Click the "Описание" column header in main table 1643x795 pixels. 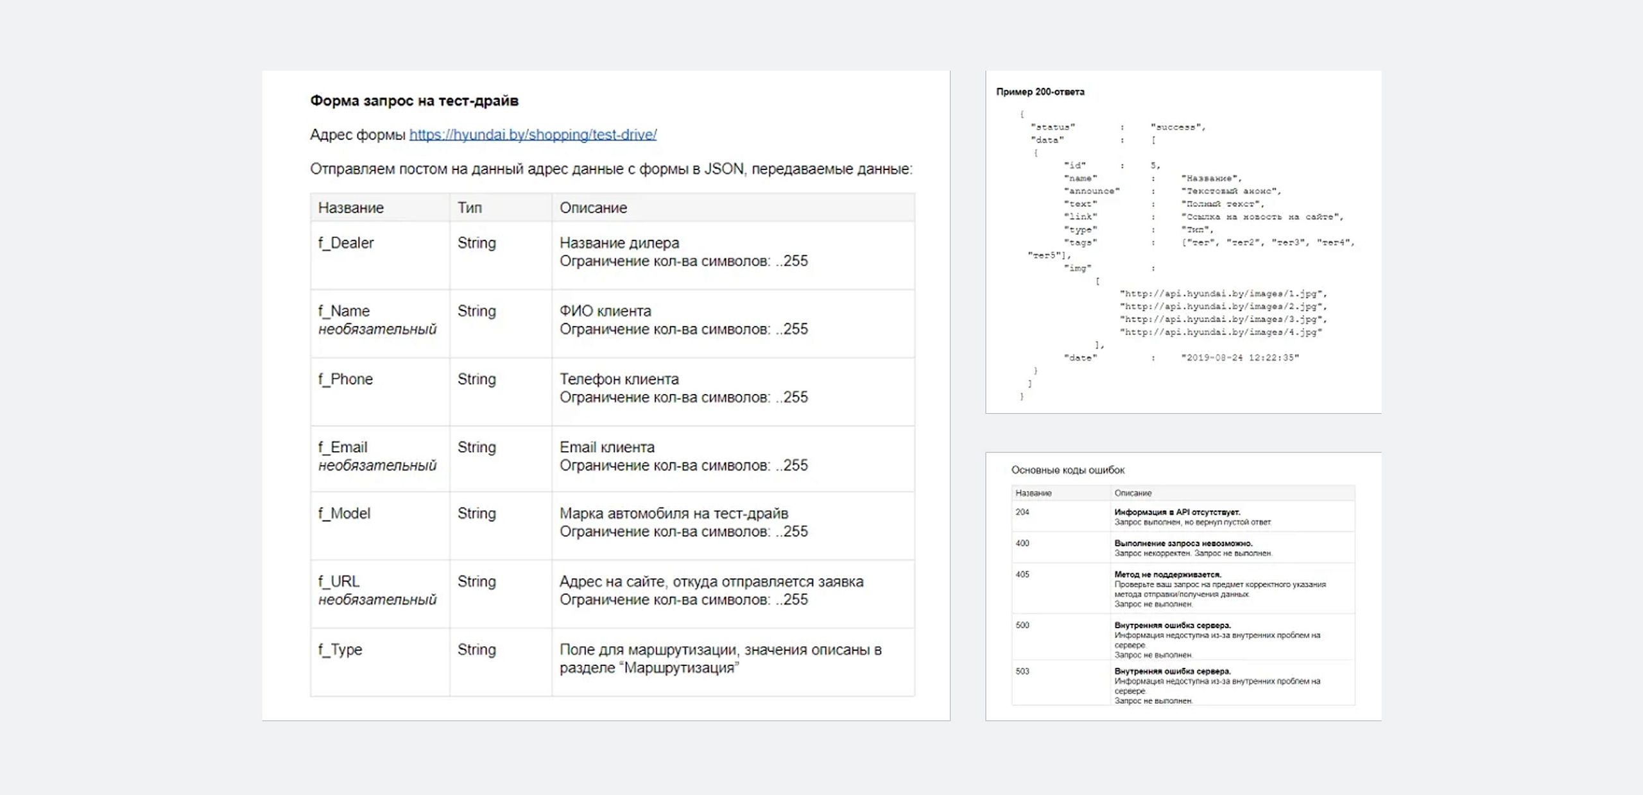593,208
